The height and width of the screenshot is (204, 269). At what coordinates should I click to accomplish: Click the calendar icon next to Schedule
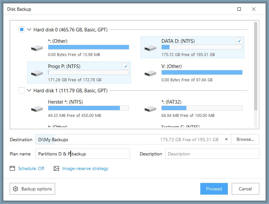[13, 168]
